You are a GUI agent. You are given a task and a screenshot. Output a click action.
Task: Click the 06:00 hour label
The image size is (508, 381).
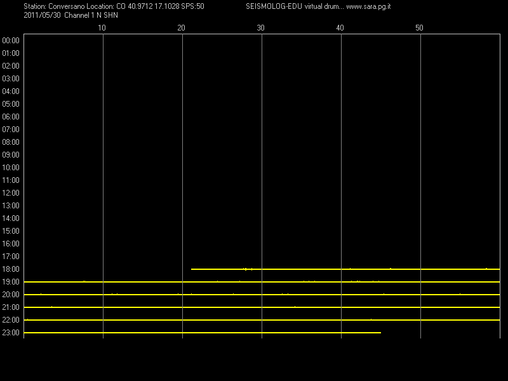(x=11, y=117)
